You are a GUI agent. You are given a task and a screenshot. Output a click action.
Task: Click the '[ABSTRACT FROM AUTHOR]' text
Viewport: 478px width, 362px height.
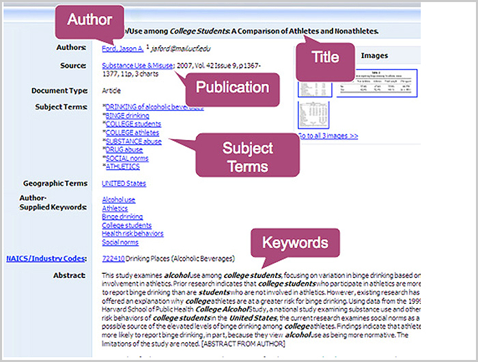[243, 344]
